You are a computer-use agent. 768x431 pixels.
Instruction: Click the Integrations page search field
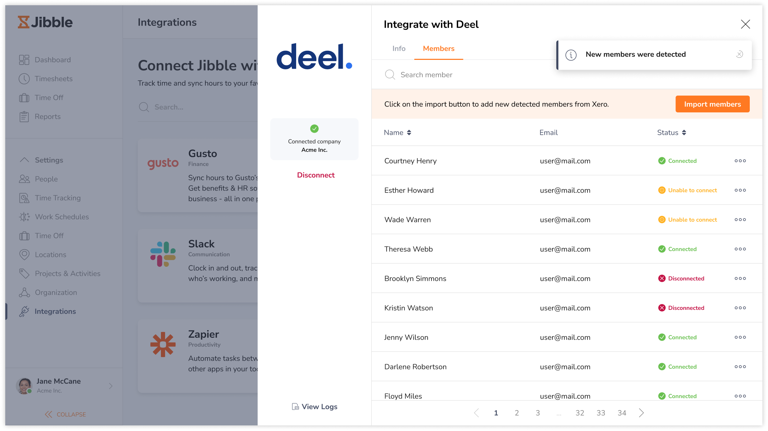[x=197, y=107]
